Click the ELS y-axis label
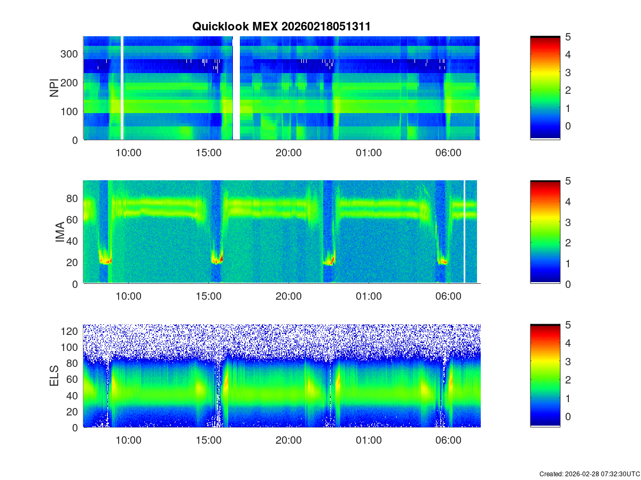This screenshot has width=641, height=480. click(x=54, y=376)
